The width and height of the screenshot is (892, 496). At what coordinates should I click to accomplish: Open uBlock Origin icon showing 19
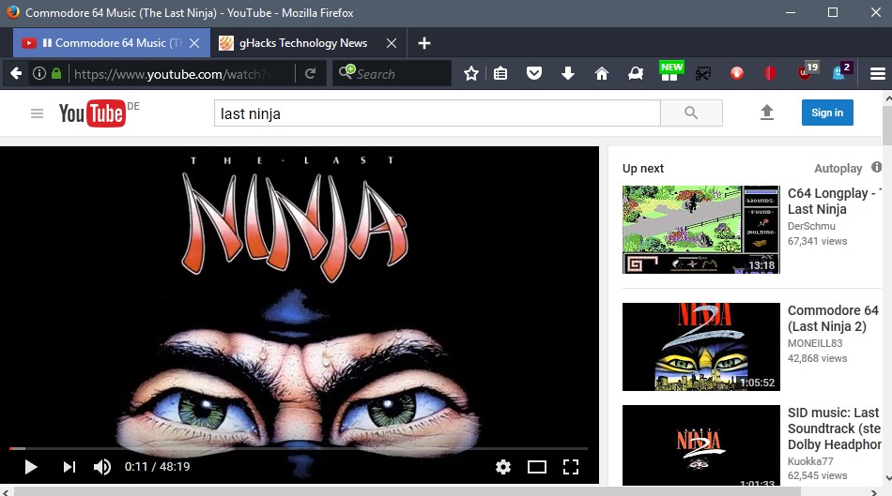(x=807, y=71)
